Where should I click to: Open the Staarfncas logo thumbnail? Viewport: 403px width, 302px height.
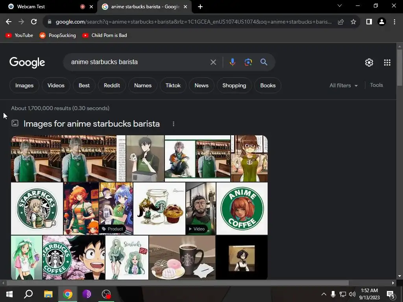[x=37, y=208]
